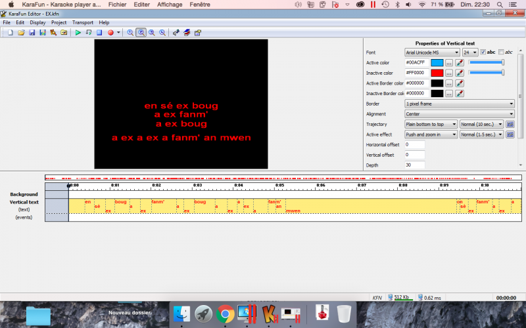Use eyedropper for Inactive Border color

point(460,93)
